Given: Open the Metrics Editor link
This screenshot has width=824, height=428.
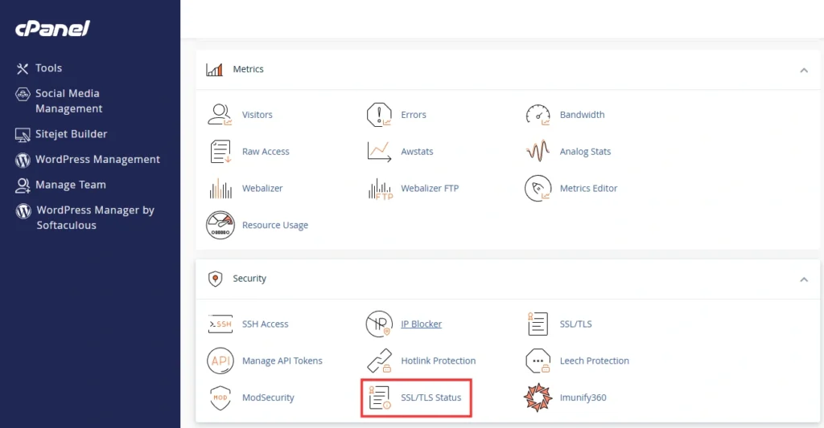Looking at the screenshot, I should [588, 188].
